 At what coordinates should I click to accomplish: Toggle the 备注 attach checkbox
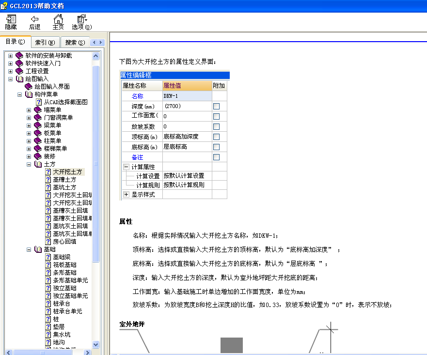tap(216, 157)
